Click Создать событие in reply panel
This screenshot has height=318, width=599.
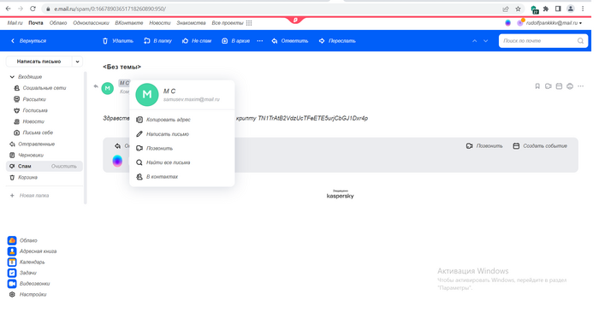point(540,146)
